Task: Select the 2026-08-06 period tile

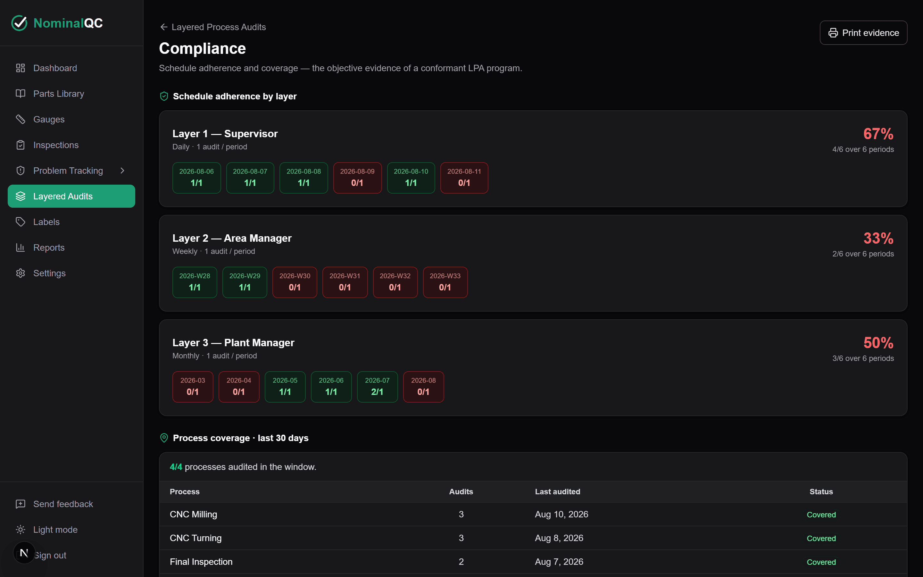Action: click(196, 178)
